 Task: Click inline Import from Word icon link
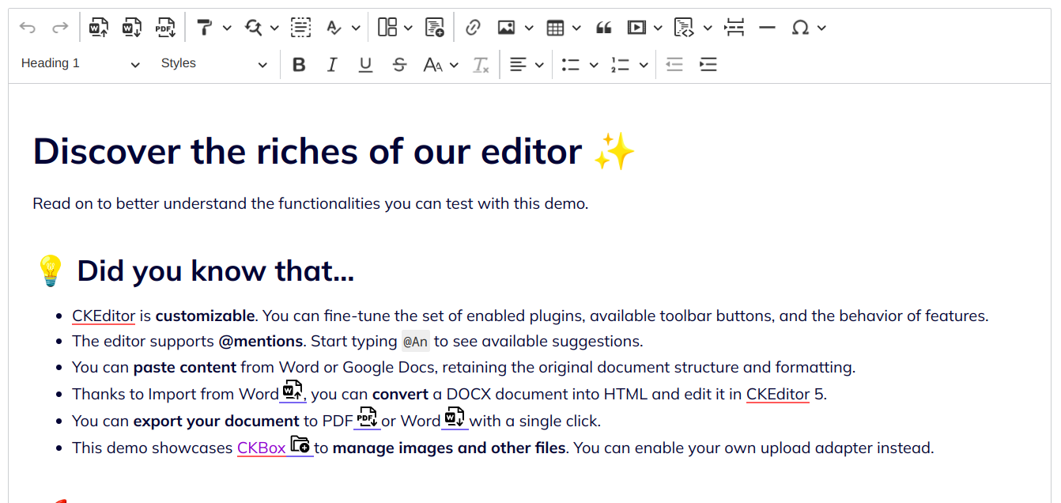(x=292, y=391)
